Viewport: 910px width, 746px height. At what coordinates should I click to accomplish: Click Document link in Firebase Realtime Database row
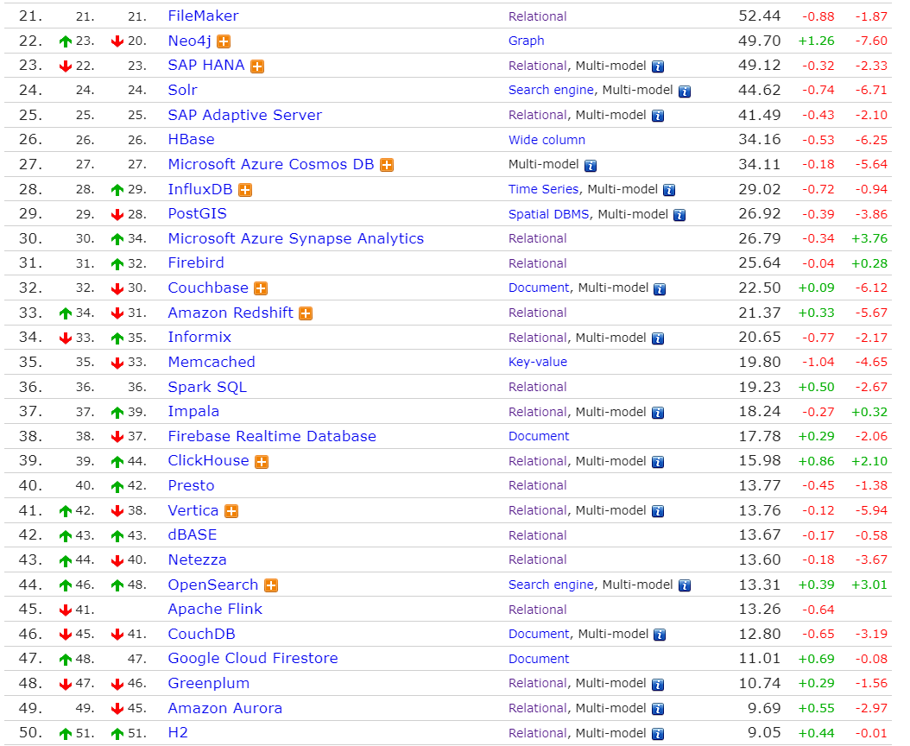tap(539, 437)
